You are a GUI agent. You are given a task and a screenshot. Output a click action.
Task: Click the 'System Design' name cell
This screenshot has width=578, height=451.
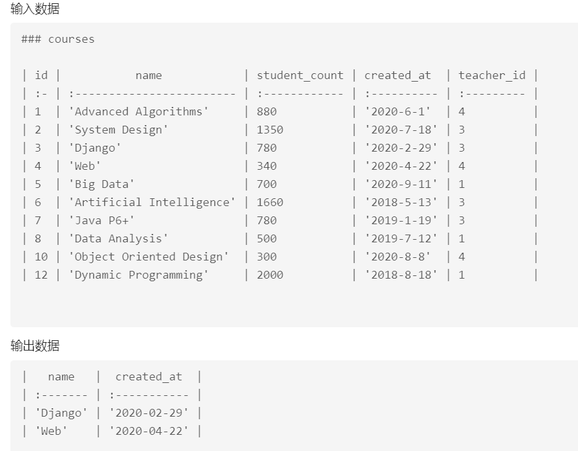point(119,130)
